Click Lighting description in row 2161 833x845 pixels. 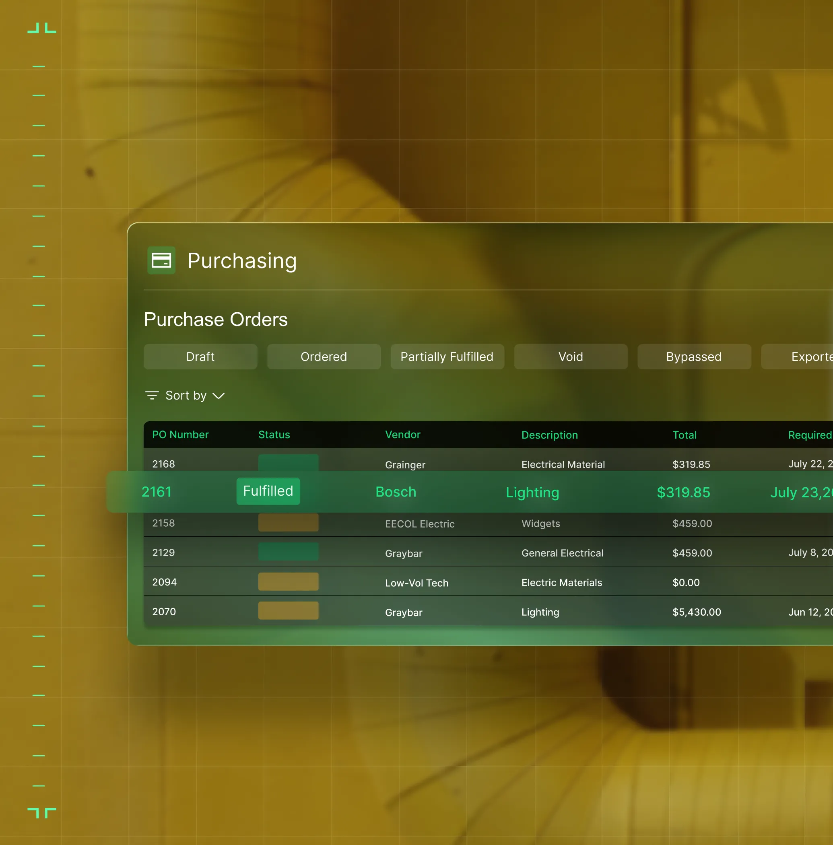(x=532, y=493)
